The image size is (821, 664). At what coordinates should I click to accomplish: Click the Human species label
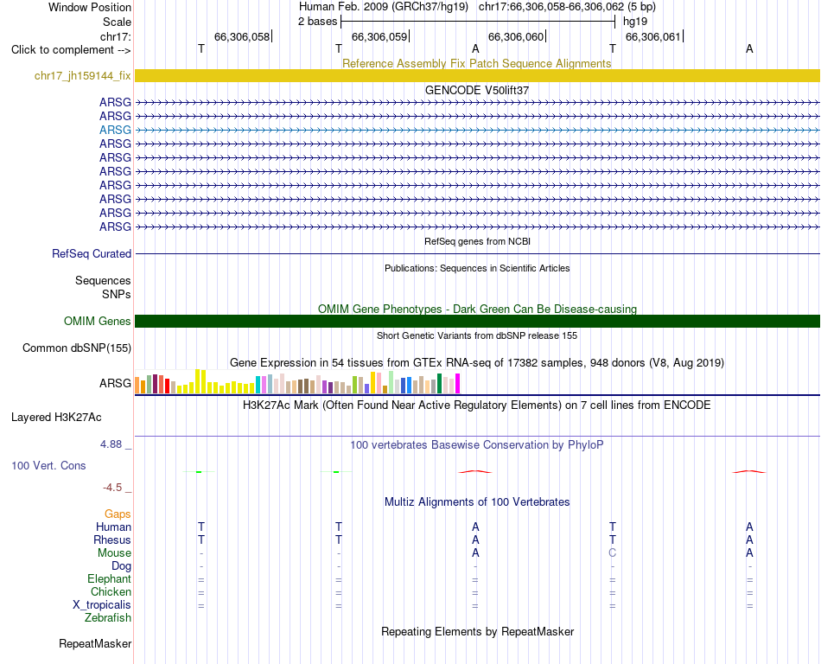point(113,527)
